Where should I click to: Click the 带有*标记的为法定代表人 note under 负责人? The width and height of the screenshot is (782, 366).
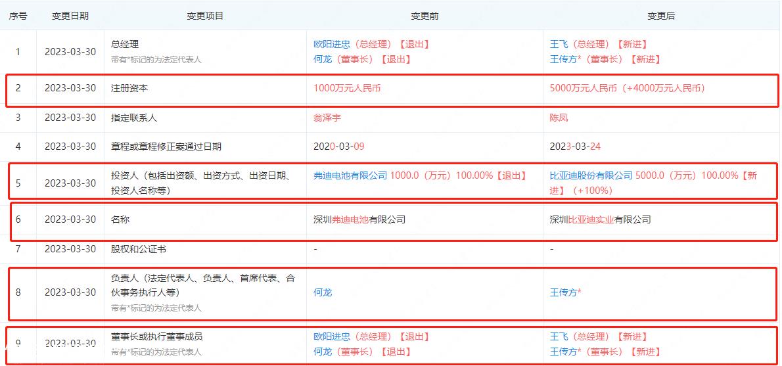pyautogui.click(x=156, y=308)
